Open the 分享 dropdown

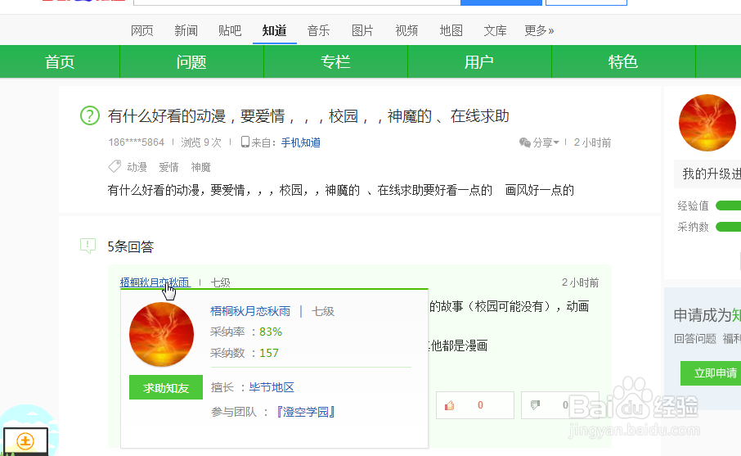pos(546,142)
